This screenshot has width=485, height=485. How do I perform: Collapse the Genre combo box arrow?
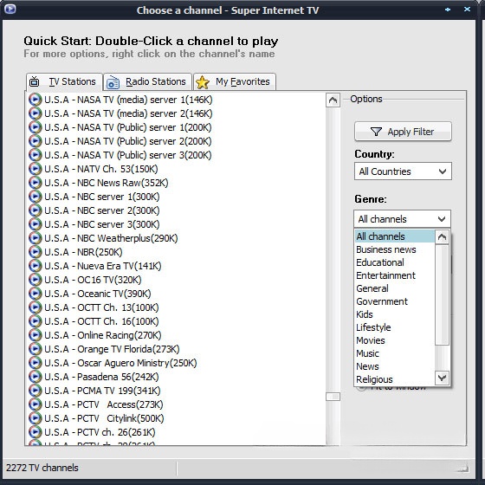(x=442, y=219)
